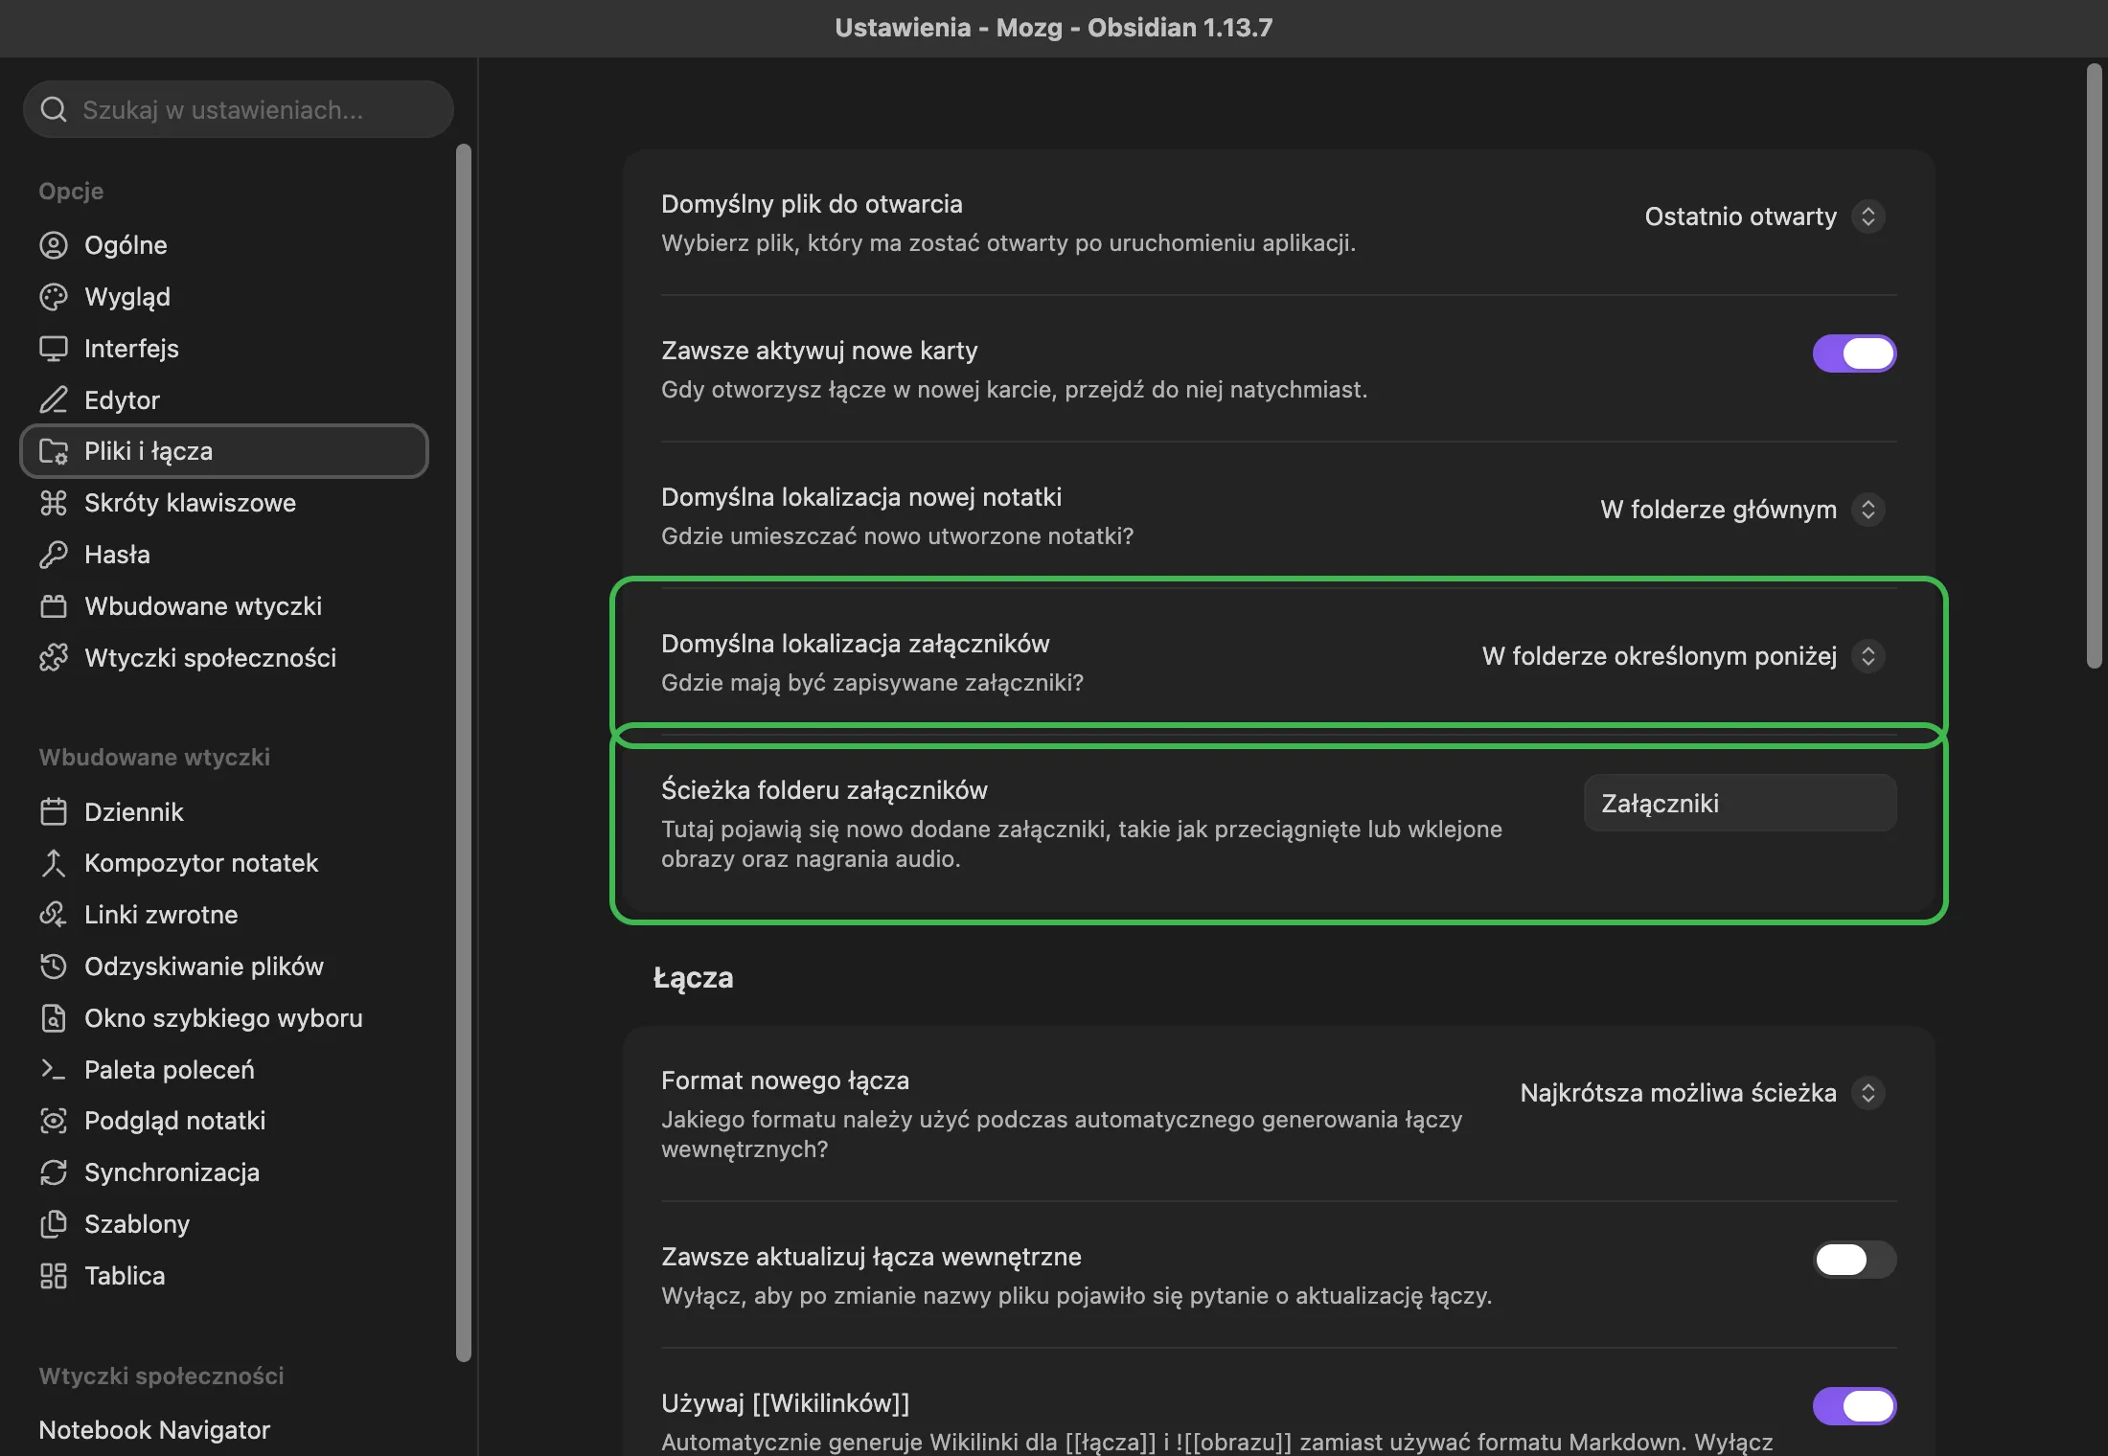This screenshot has width=2108, height=1456.
Task: Click the Kompozytor notatek merge icon
Action: (54, 863)
